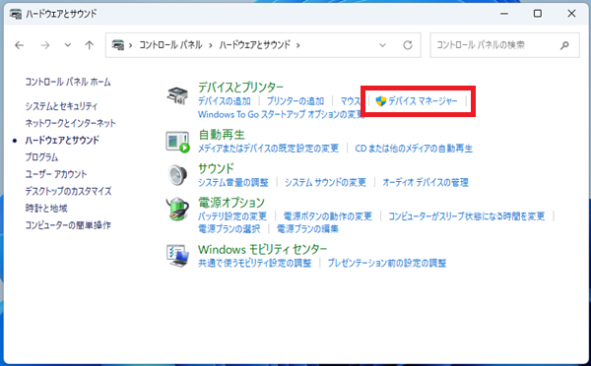Close the ハードウェアとサウンド window
Screen dimensions: 591x366
pyautogui.click(x=571, y=14)
